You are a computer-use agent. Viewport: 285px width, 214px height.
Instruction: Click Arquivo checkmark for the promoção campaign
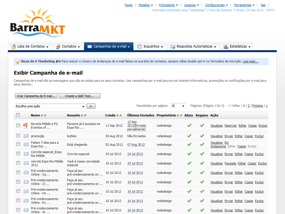202,136
